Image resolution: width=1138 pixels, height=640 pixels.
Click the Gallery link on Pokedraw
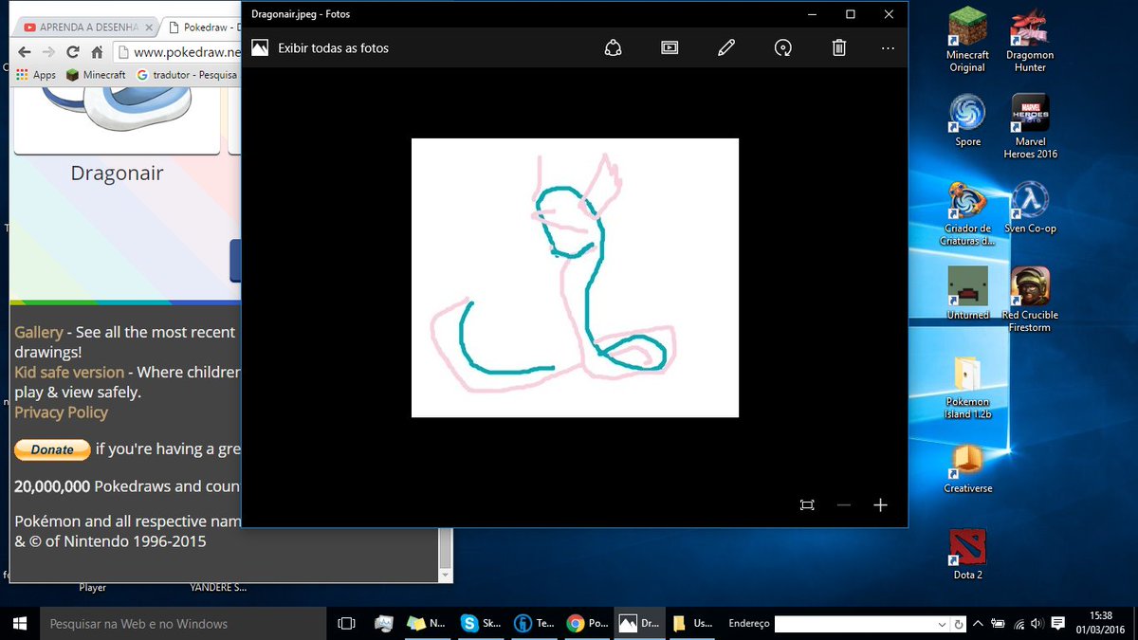tap(39, 332)
